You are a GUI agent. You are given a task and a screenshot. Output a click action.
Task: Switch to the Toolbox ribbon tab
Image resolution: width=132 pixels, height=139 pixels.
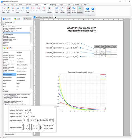77,5
